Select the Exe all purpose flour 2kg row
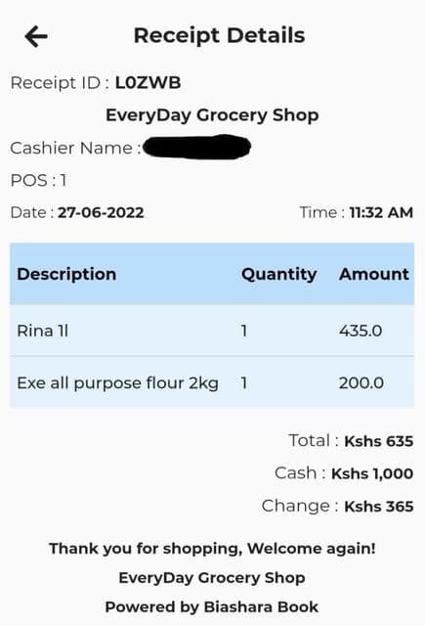The width and height of the screenshot is (425, 626). click(x=212, y=382)
